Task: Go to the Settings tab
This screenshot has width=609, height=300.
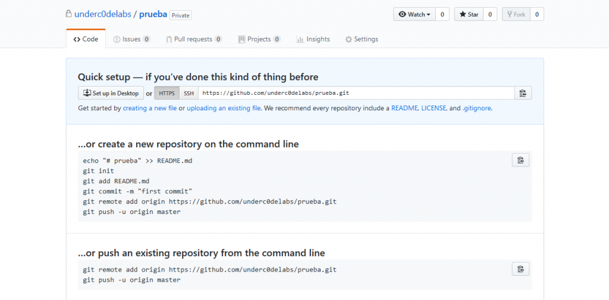Action: [x=362, y=39]
